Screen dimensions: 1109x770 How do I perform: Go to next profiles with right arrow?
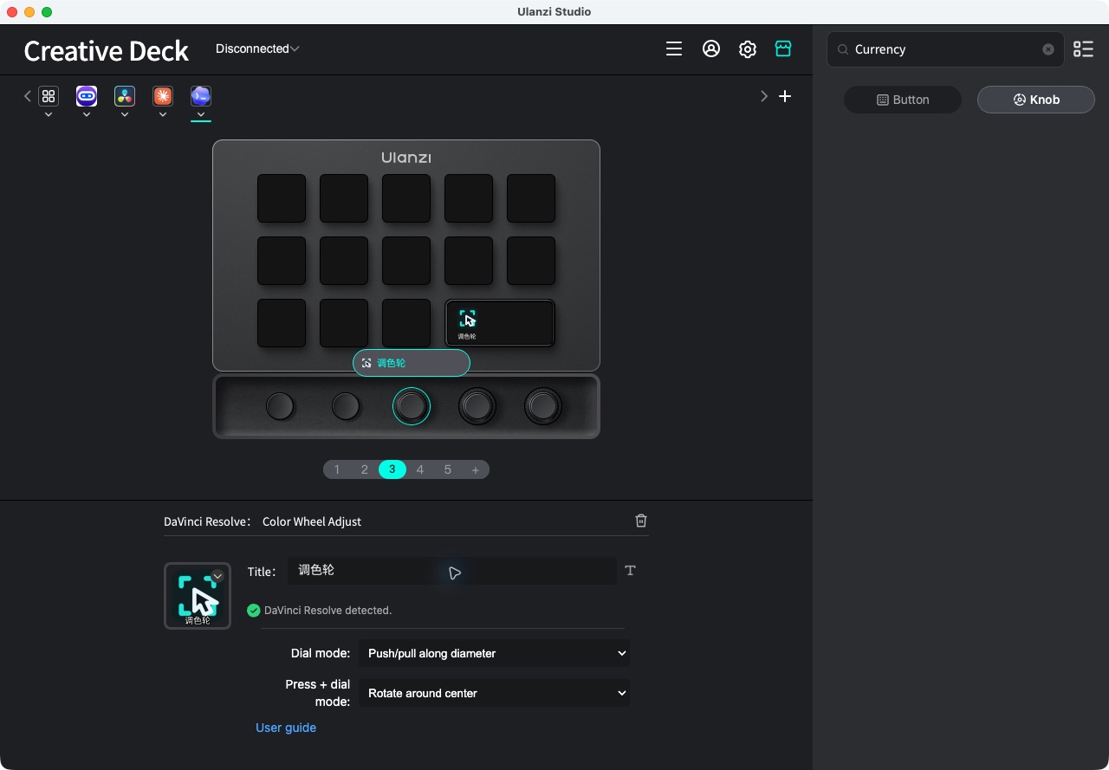pos(764,96)
